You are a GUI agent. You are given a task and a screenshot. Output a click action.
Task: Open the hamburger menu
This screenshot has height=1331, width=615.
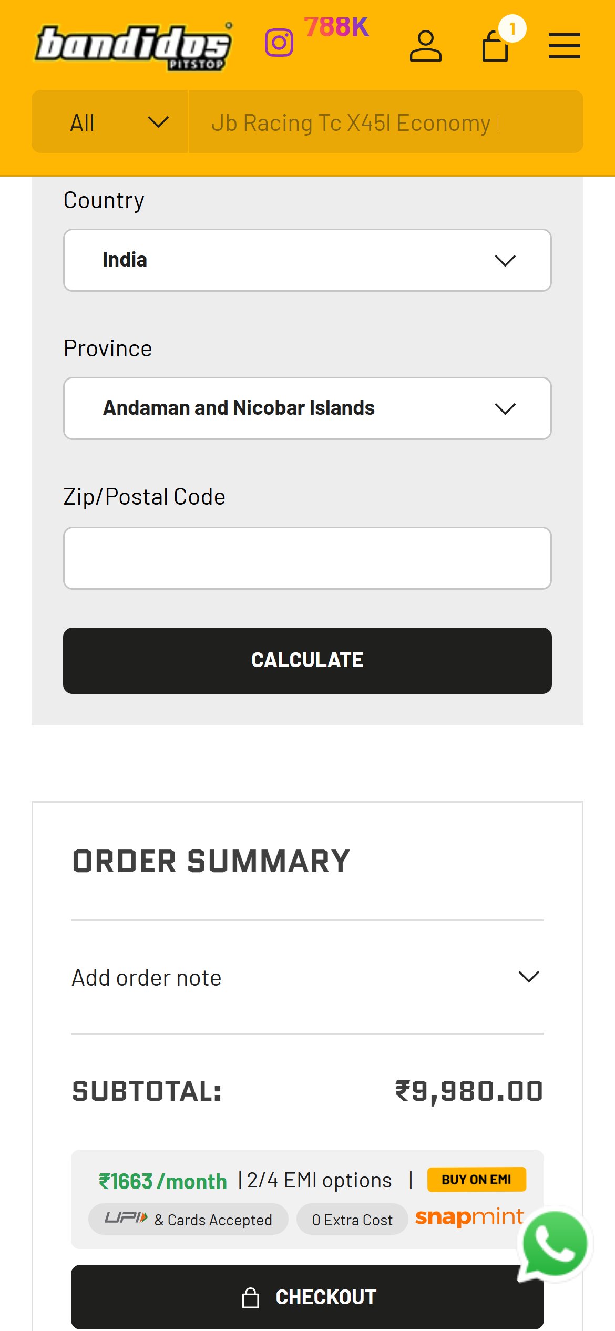click(564, 46)
